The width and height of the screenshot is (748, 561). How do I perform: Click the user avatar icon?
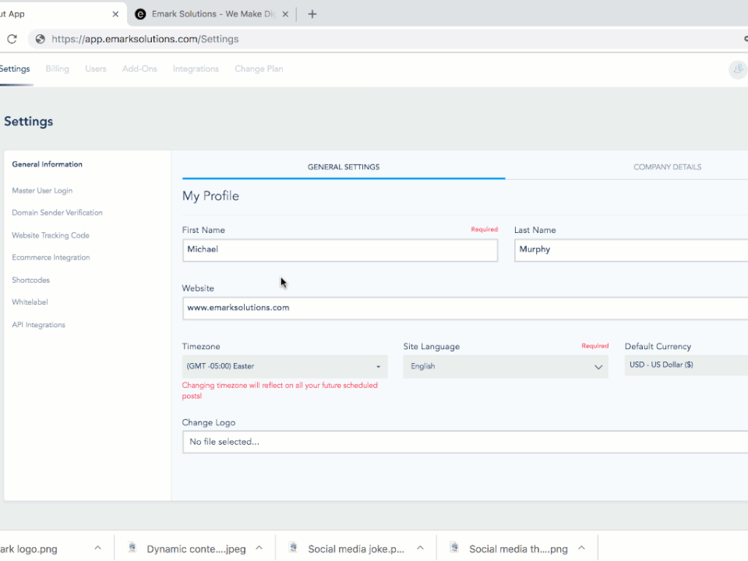coord(737,69)
